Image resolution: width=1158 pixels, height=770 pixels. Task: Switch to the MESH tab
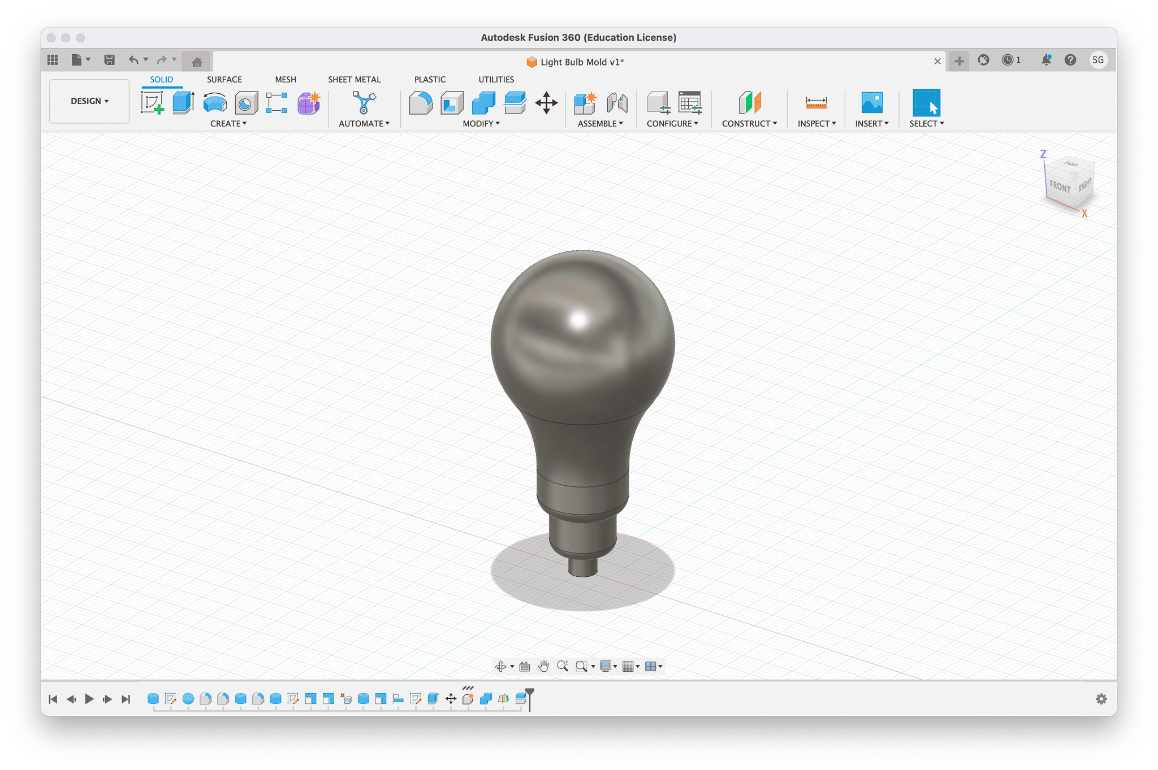(x=286, y=80)
